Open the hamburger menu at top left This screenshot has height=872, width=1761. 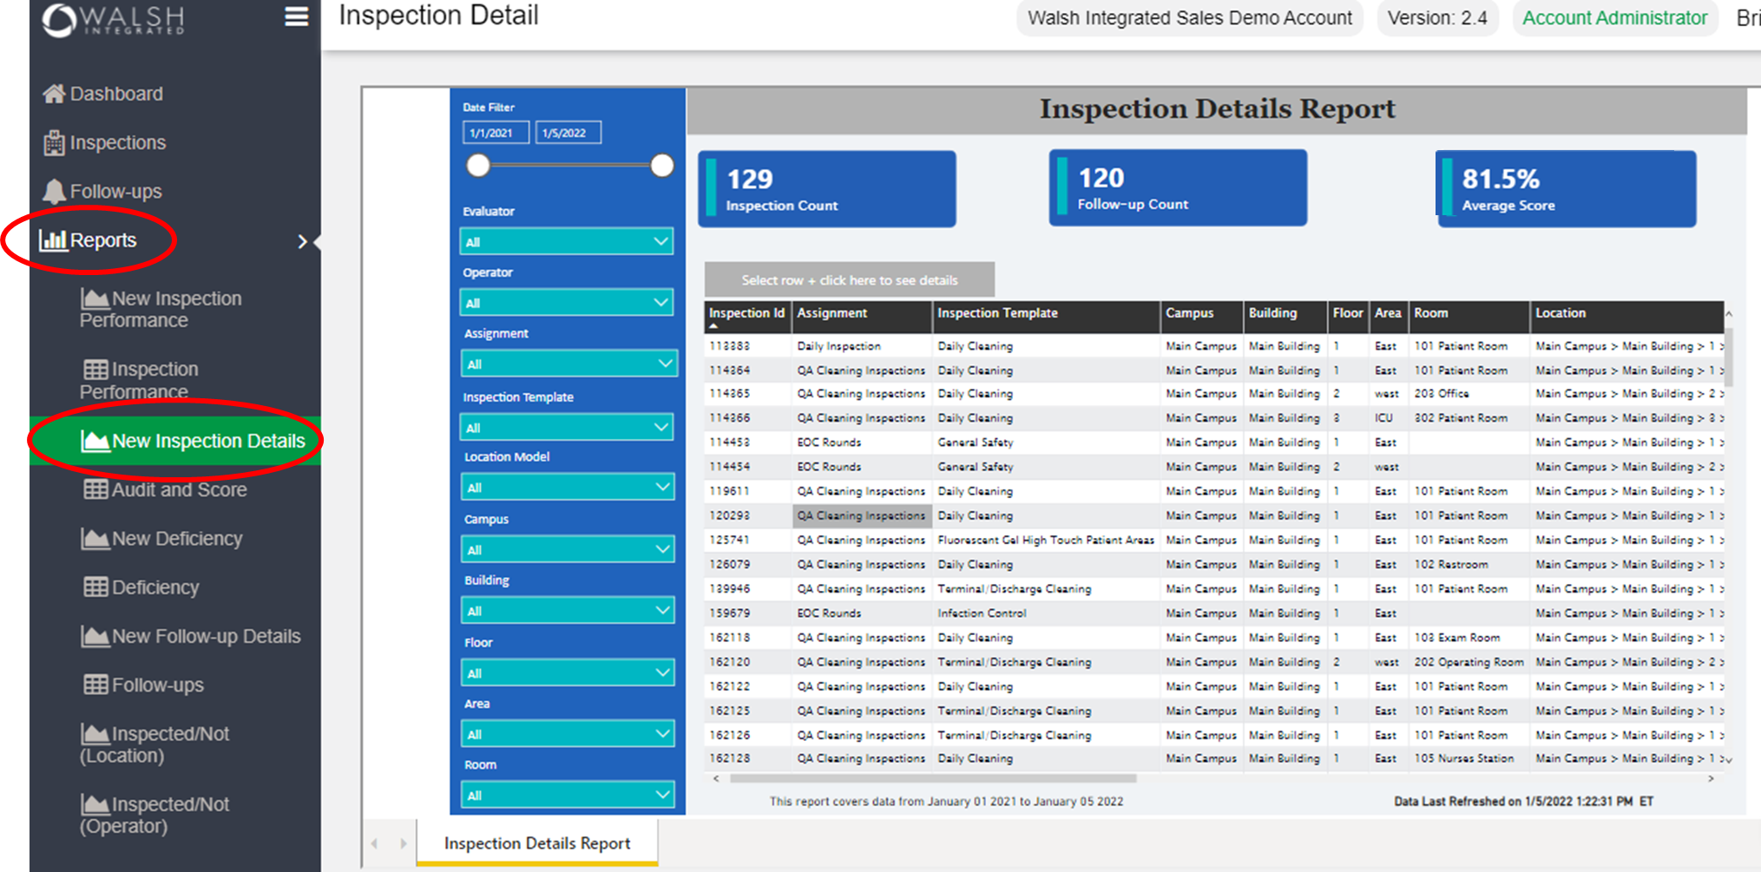coord(296,17)
